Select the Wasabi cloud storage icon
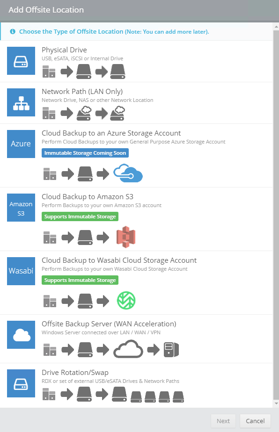The width and height of the screenshot is (279, 432). pos(21,271)
